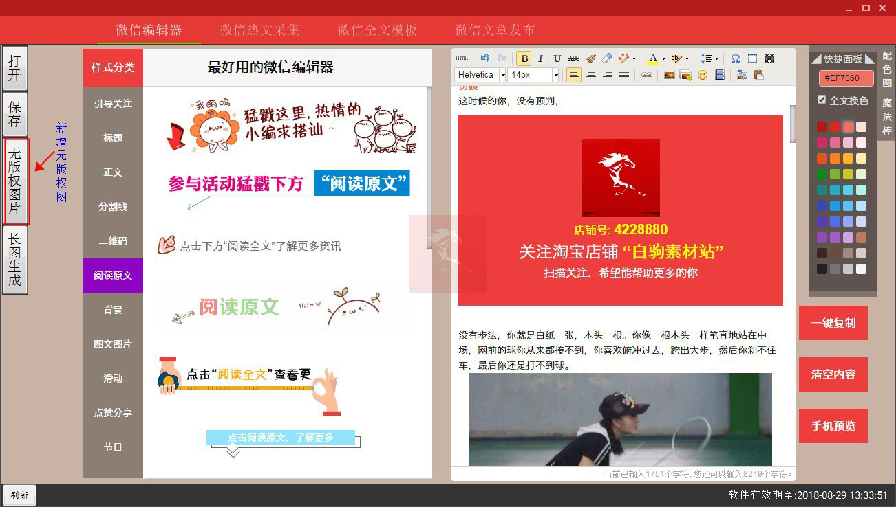The height and width of the screenshot is (507, 896).
Task: Toggle the 全文换色 checkbox
Action: click(x=822, y=100)
